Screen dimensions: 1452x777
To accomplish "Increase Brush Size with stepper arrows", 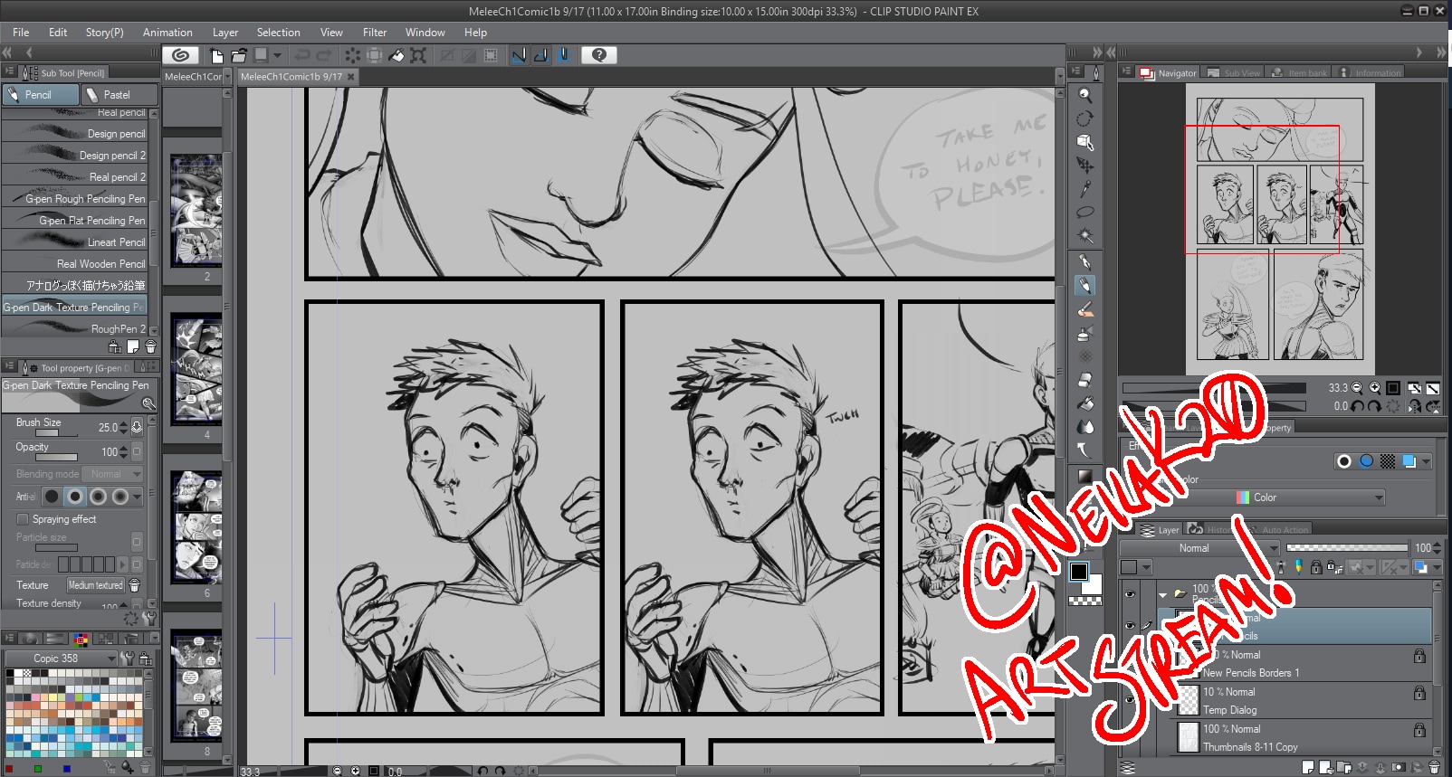I will click(x=124, y=423).
